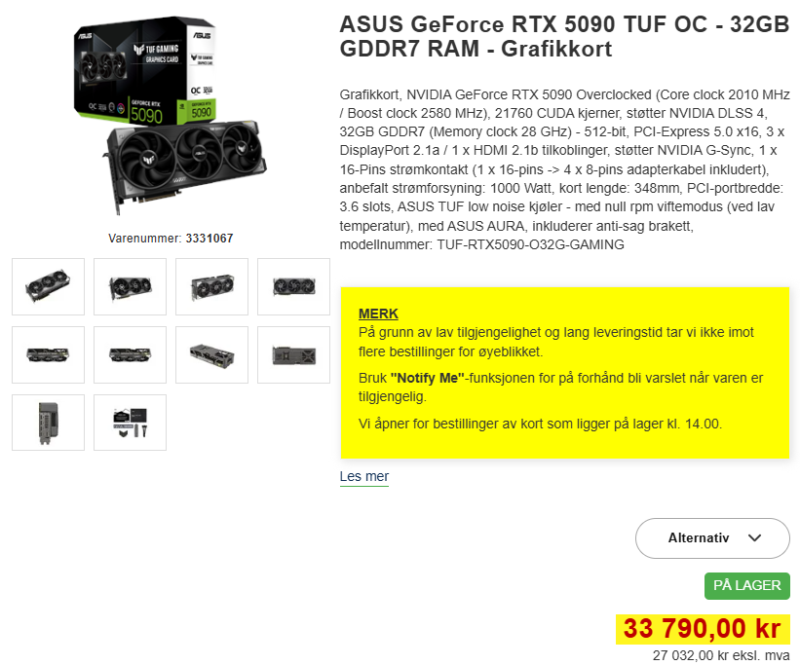Viewport: 800px width, 665px height.
Task: Open the Alternativ dropdown
Action: (x=712, y=538)
